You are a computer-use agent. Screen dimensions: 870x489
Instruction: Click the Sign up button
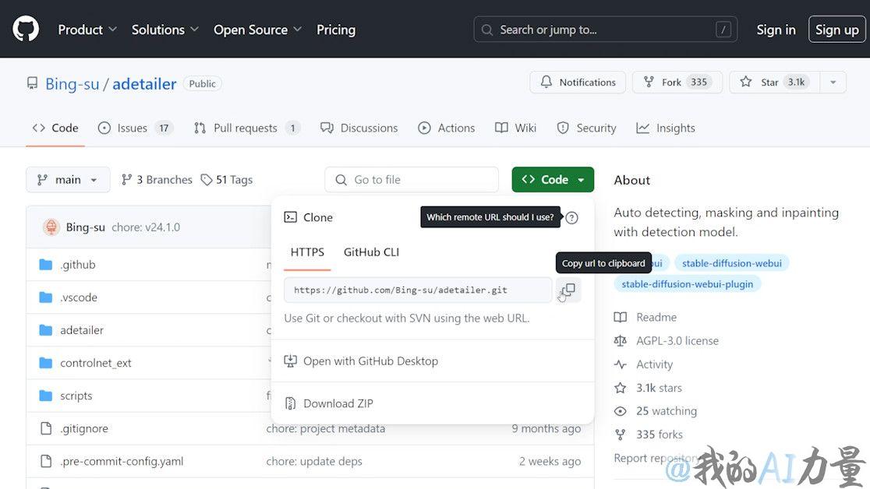point(836,30)
